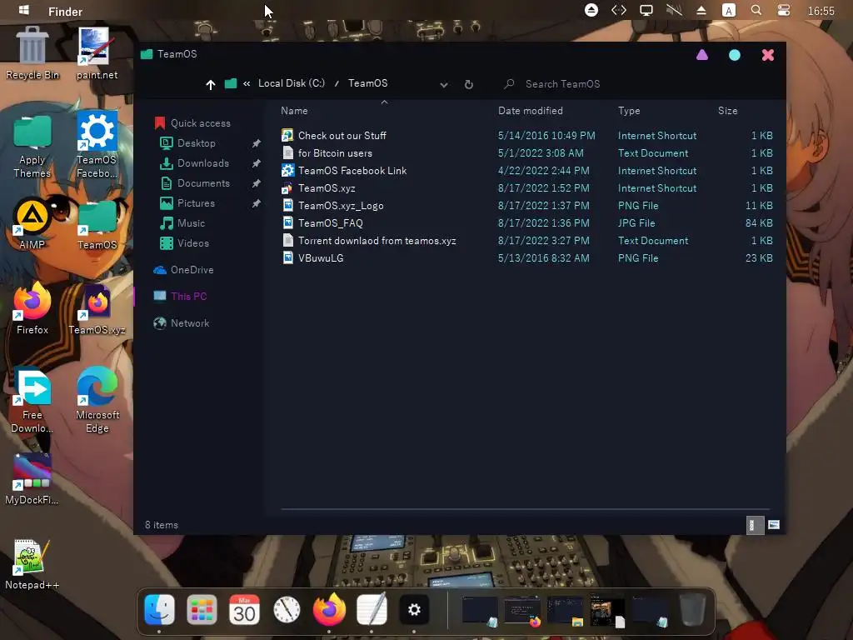Open Launchpad from the dock
This screenshot has width=853, height=640.
(202, 609)
